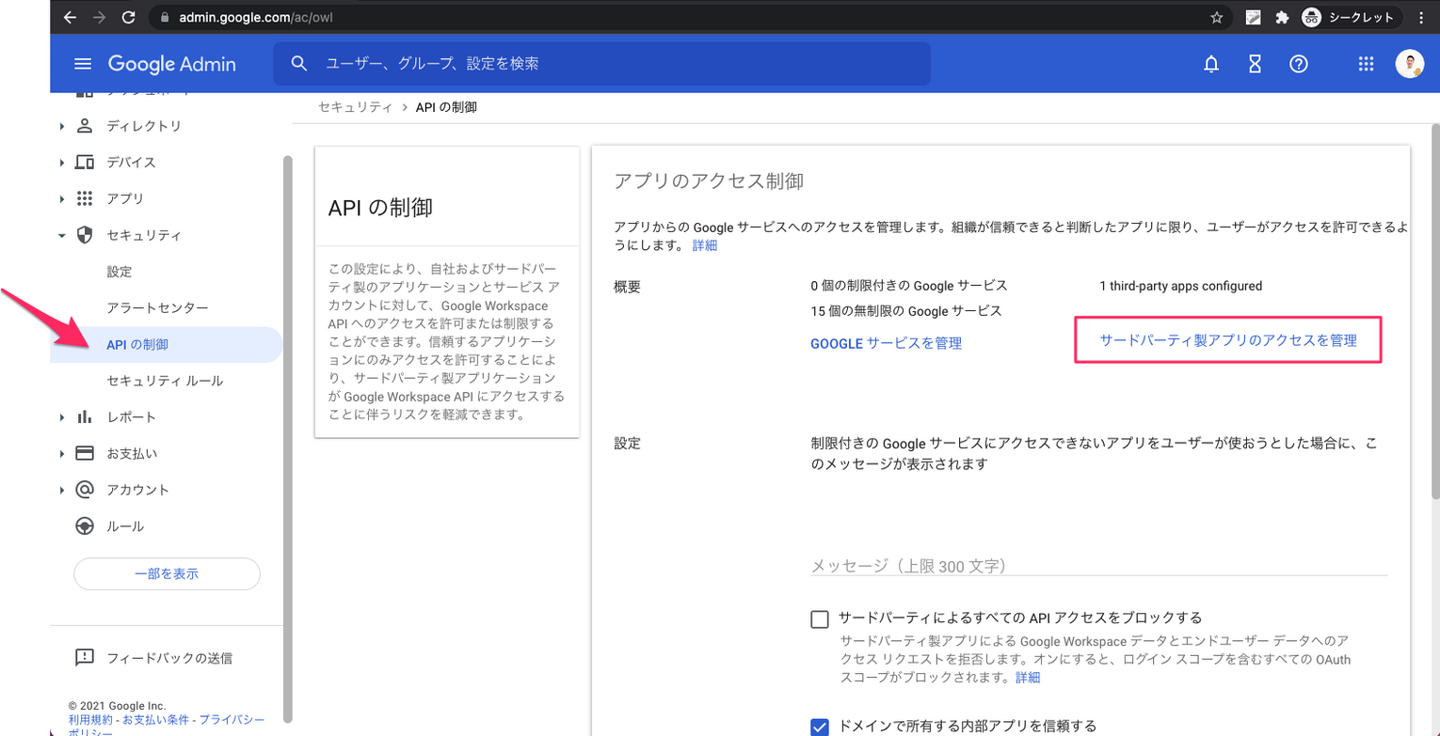Expand the アプリ section
The image size is (1440, 736).
pos(62,198)
